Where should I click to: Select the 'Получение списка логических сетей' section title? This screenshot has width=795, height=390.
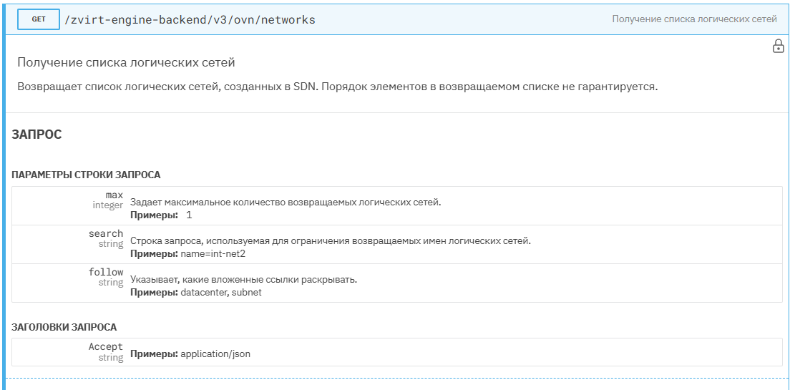126,63
